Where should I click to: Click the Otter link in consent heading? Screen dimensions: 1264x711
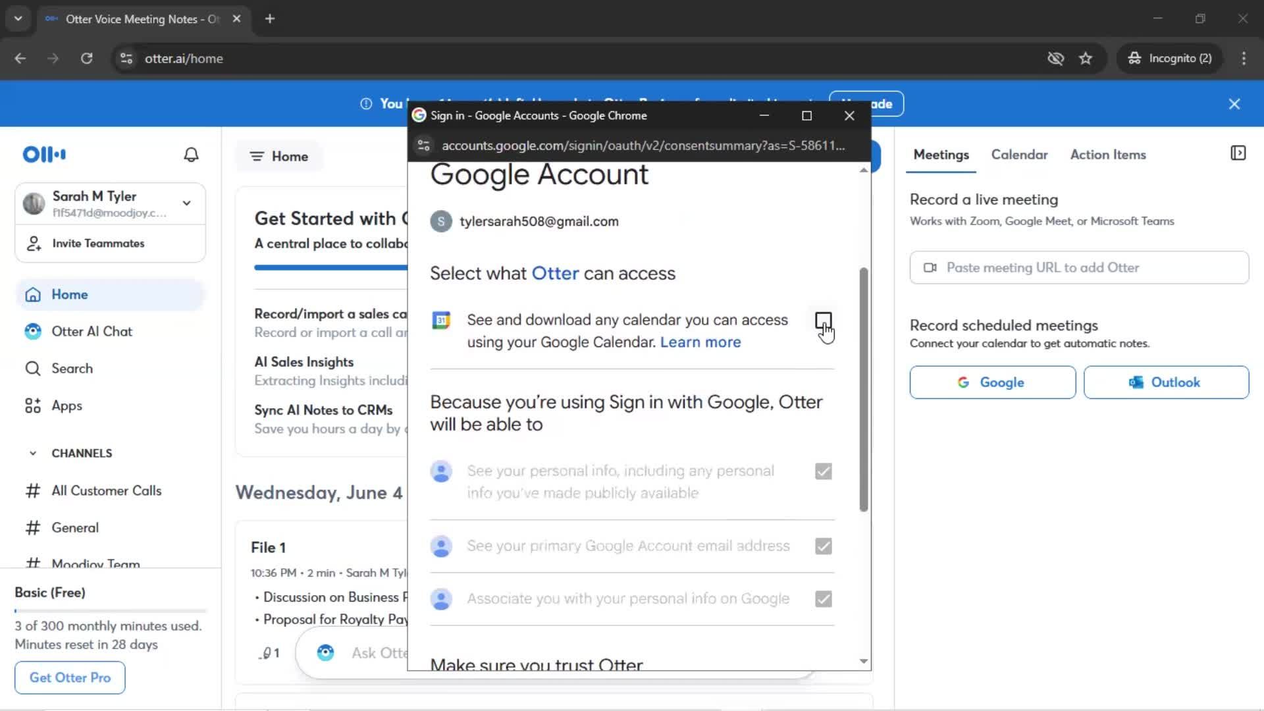coord(555,273)
